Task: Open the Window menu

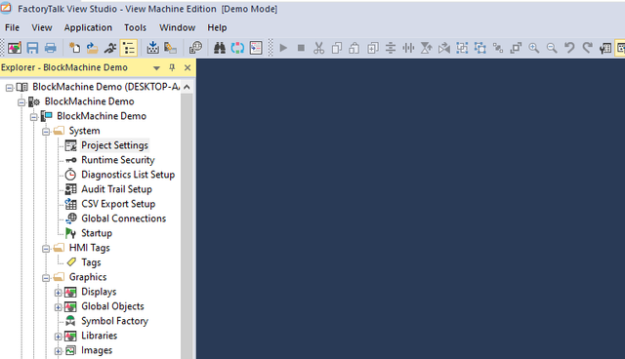Action: point(178,27)
